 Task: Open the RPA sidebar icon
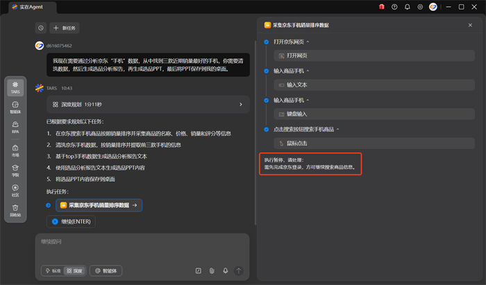coord(15,127)
